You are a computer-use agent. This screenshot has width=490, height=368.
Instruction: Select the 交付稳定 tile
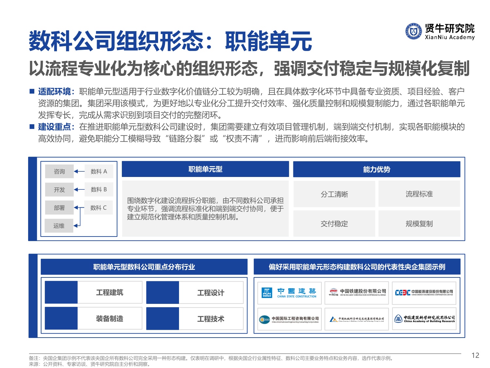coord(335,224)
